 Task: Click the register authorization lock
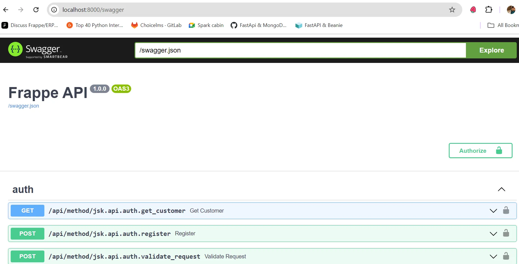point(506,233)
